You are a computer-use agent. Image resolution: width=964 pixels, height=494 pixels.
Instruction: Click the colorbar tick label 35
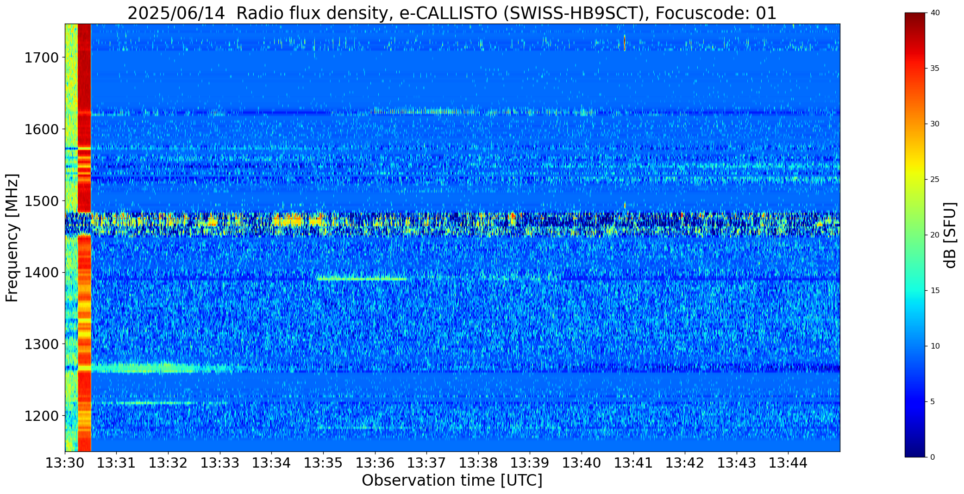[x=935, y=69]
